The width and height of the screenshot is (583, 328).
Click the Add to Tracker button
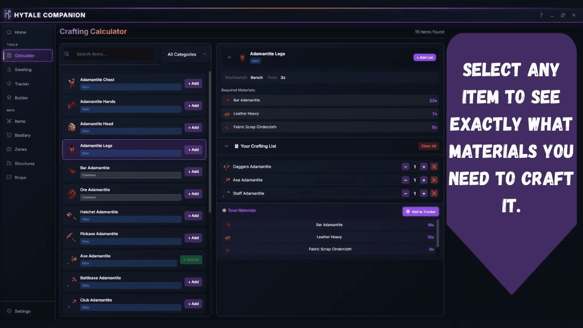click(421, 212)
